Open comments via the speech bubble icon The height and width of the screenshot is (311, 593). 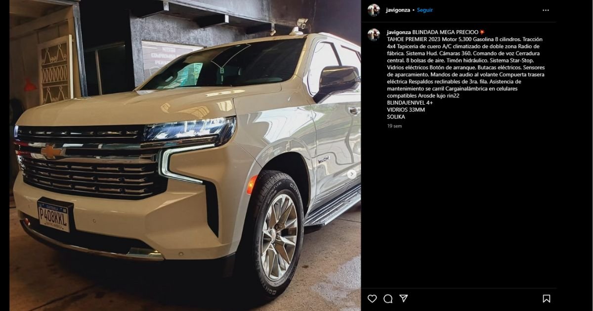tap(388, 299)
